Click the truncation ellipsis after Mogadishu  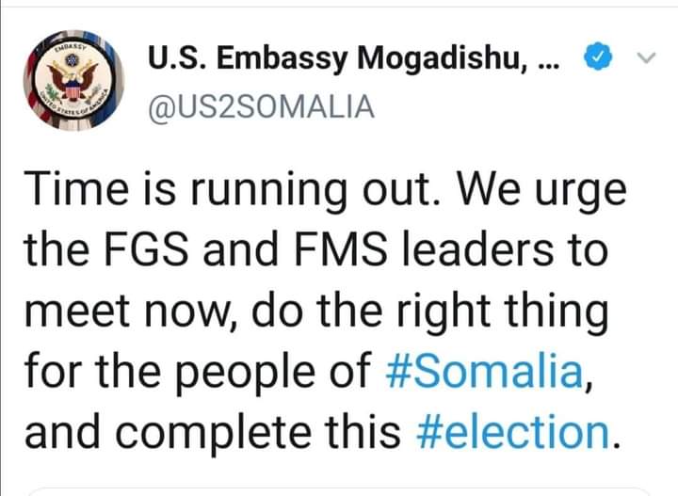click(551, 61)
